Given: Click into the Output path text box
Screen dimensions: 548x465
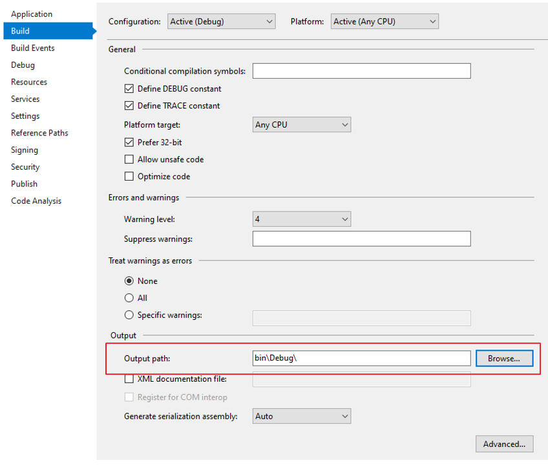Looking at the screenshot, I should (x=362, y=359).
